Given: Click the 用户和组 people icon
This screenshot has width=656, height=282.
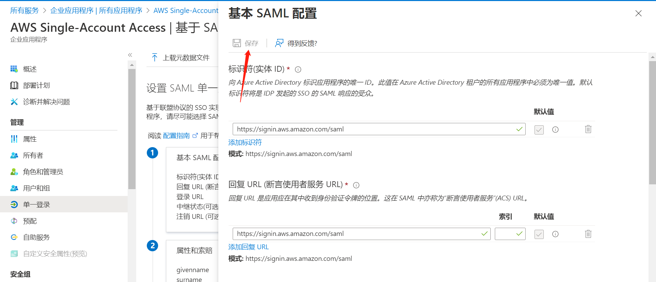Looking at the screenshot, I should [14, 188].
